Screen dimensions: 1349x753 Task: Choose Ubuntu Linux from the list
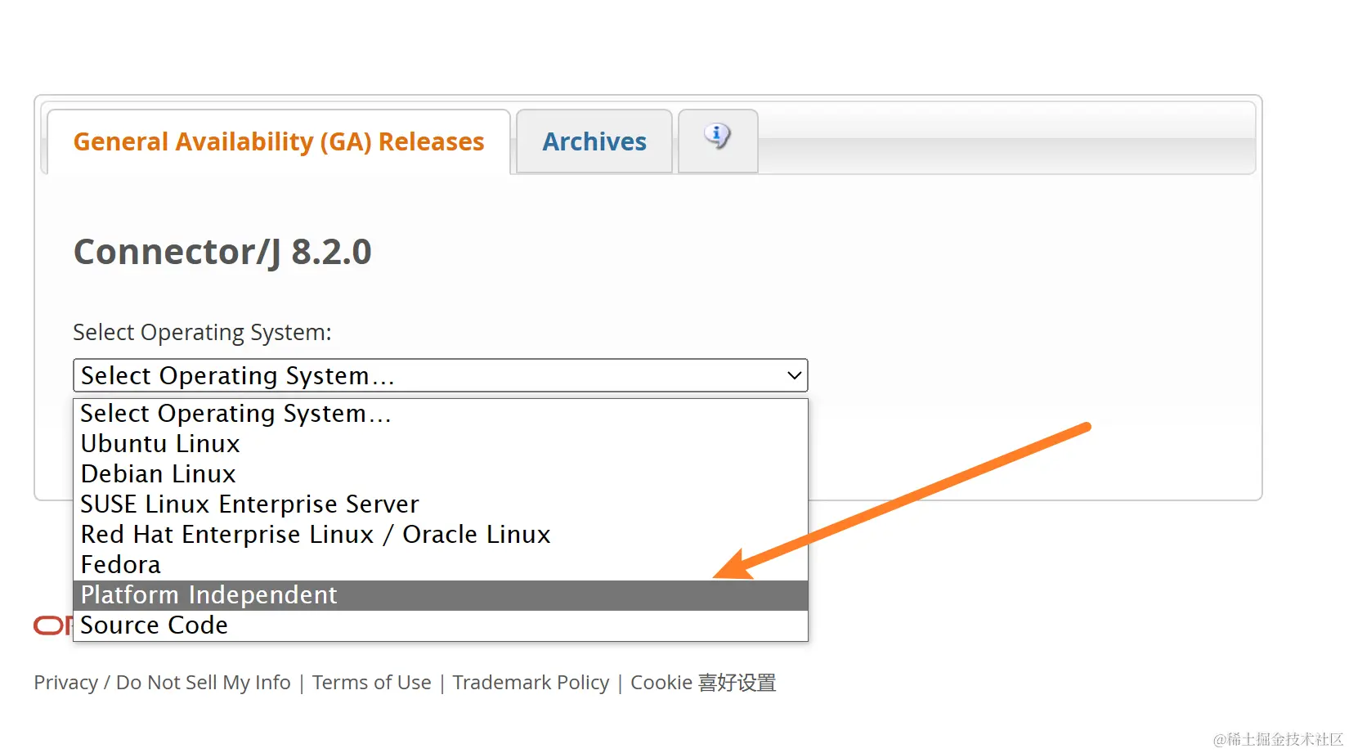441,444
